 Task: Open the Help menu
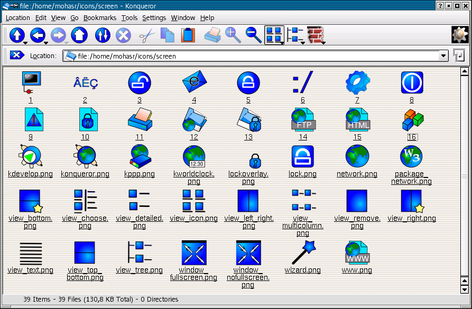point(207,18)
